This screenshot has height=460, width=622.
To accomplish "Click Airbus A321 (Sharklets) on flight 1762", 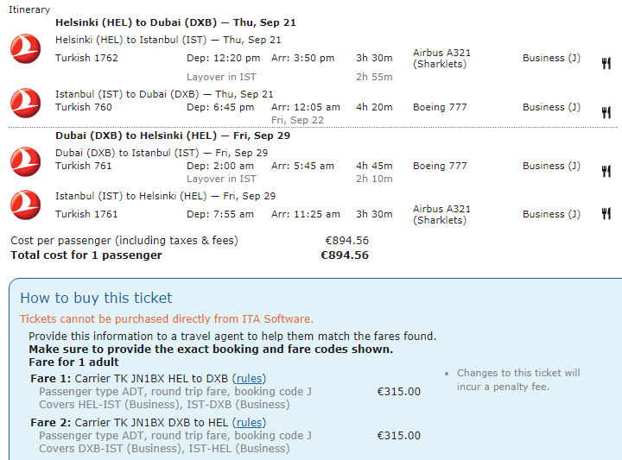I will point(441,58).
